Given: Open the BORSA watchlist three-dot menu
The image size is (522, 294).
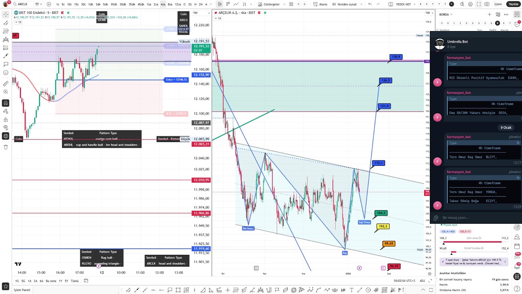Looking at the screenshot, I should (x=507, y=14).
